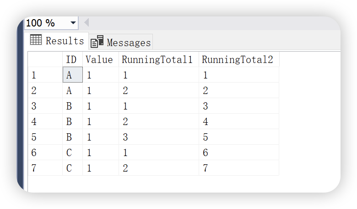This screenshot has width=357, height=209.
Task: Click the Results grid icon
Action: tap(36, 40)
